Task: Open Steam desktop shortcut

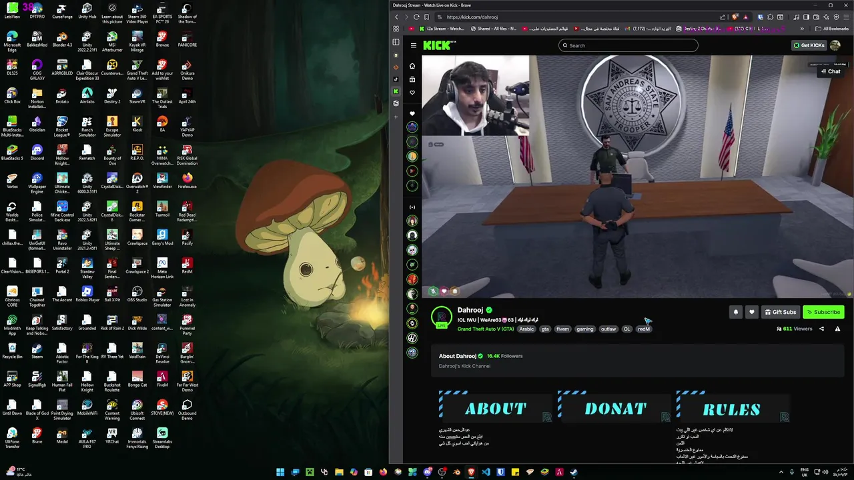Action: [37, 350]
